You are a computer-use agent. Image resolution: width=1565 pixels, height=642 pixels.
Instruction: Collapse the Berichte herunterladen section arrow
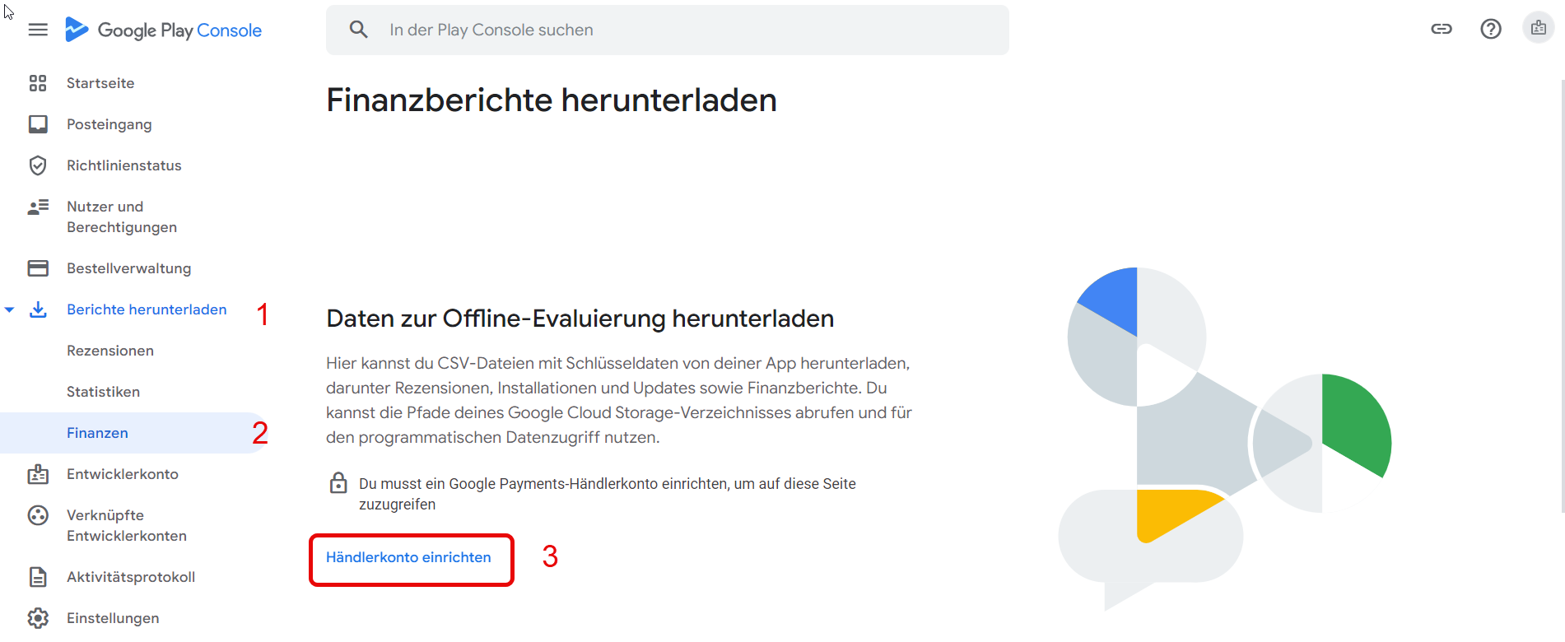click(10, 309)
